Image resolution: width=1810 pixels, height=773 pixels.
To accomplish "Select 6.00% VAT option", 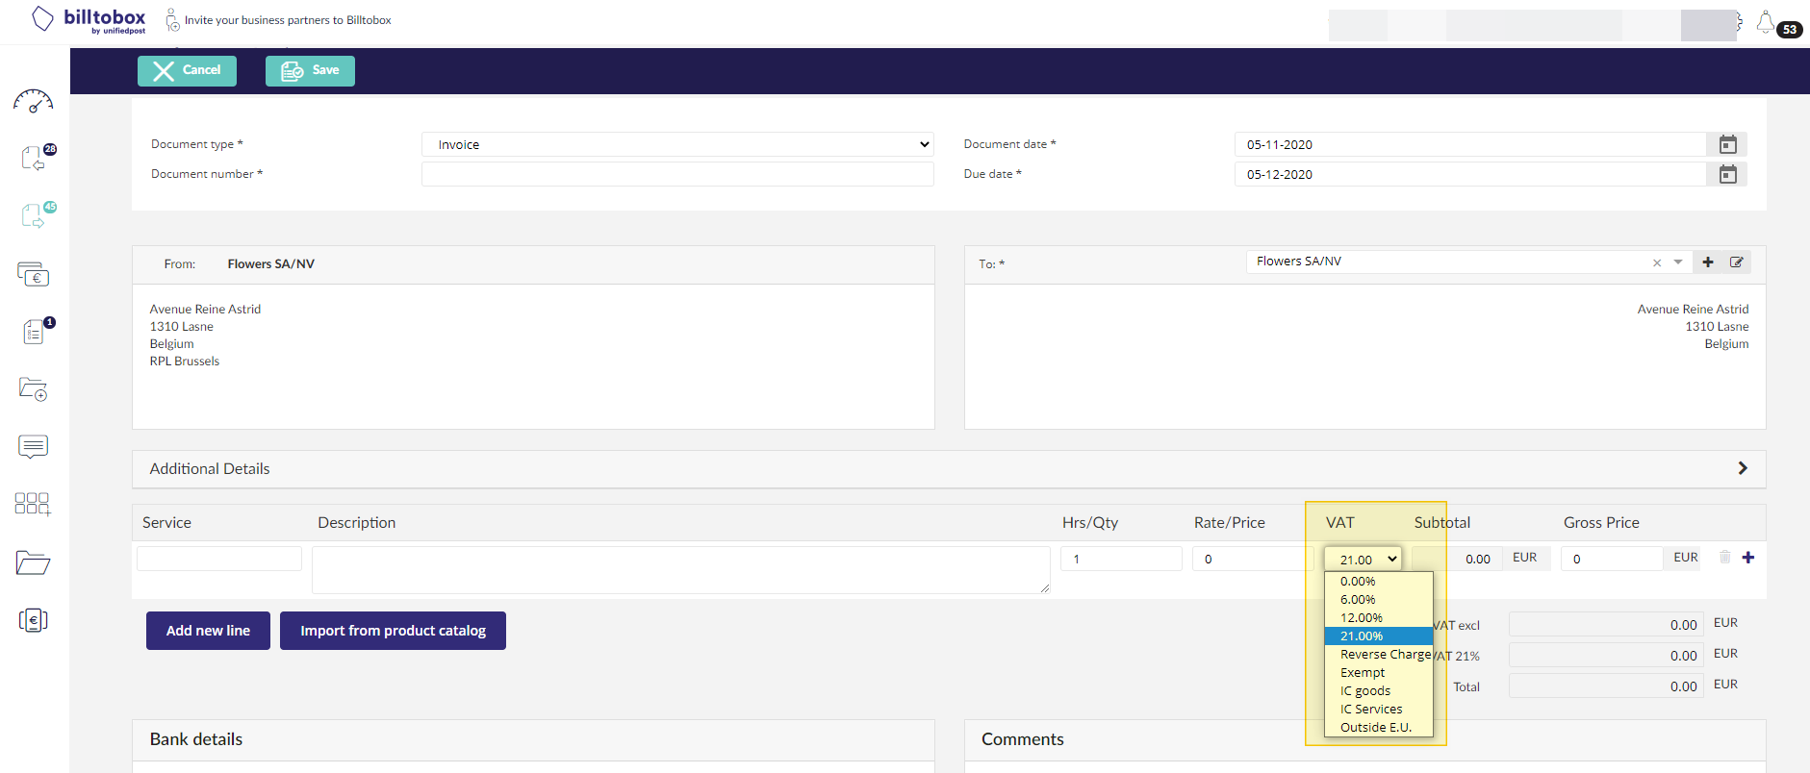I will coord(1379,600).
